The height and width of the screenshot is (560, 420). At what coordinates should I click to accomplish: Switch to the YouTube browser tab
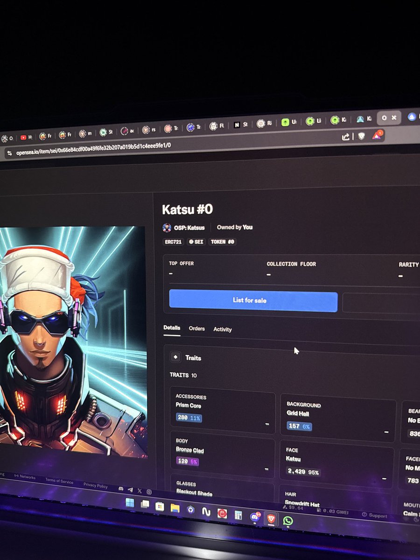(x=26, y=137)
